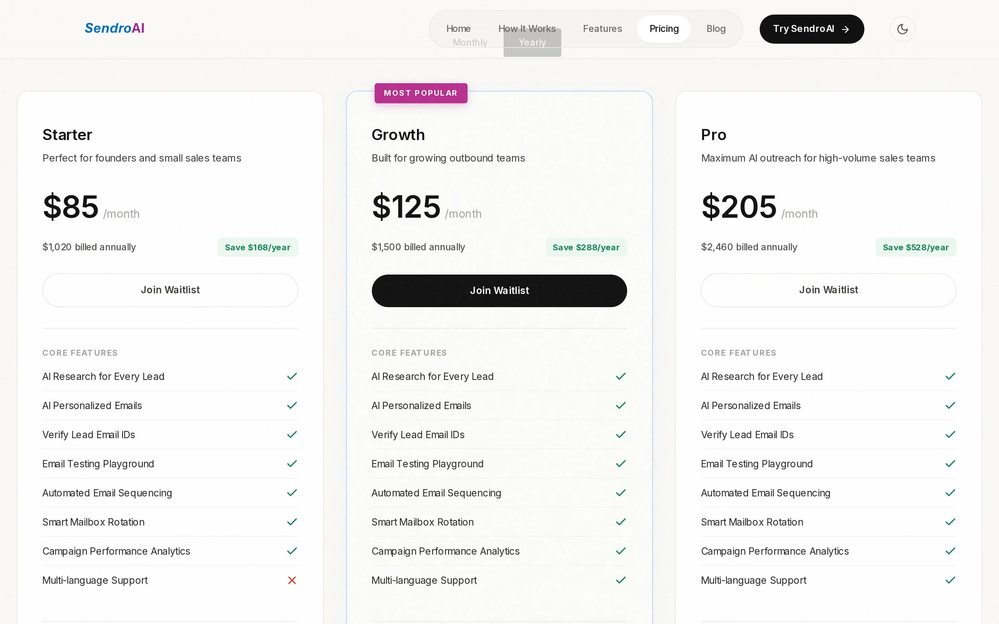Click the Growth plan title
The image size is (999, 624).
coord(398,135)
